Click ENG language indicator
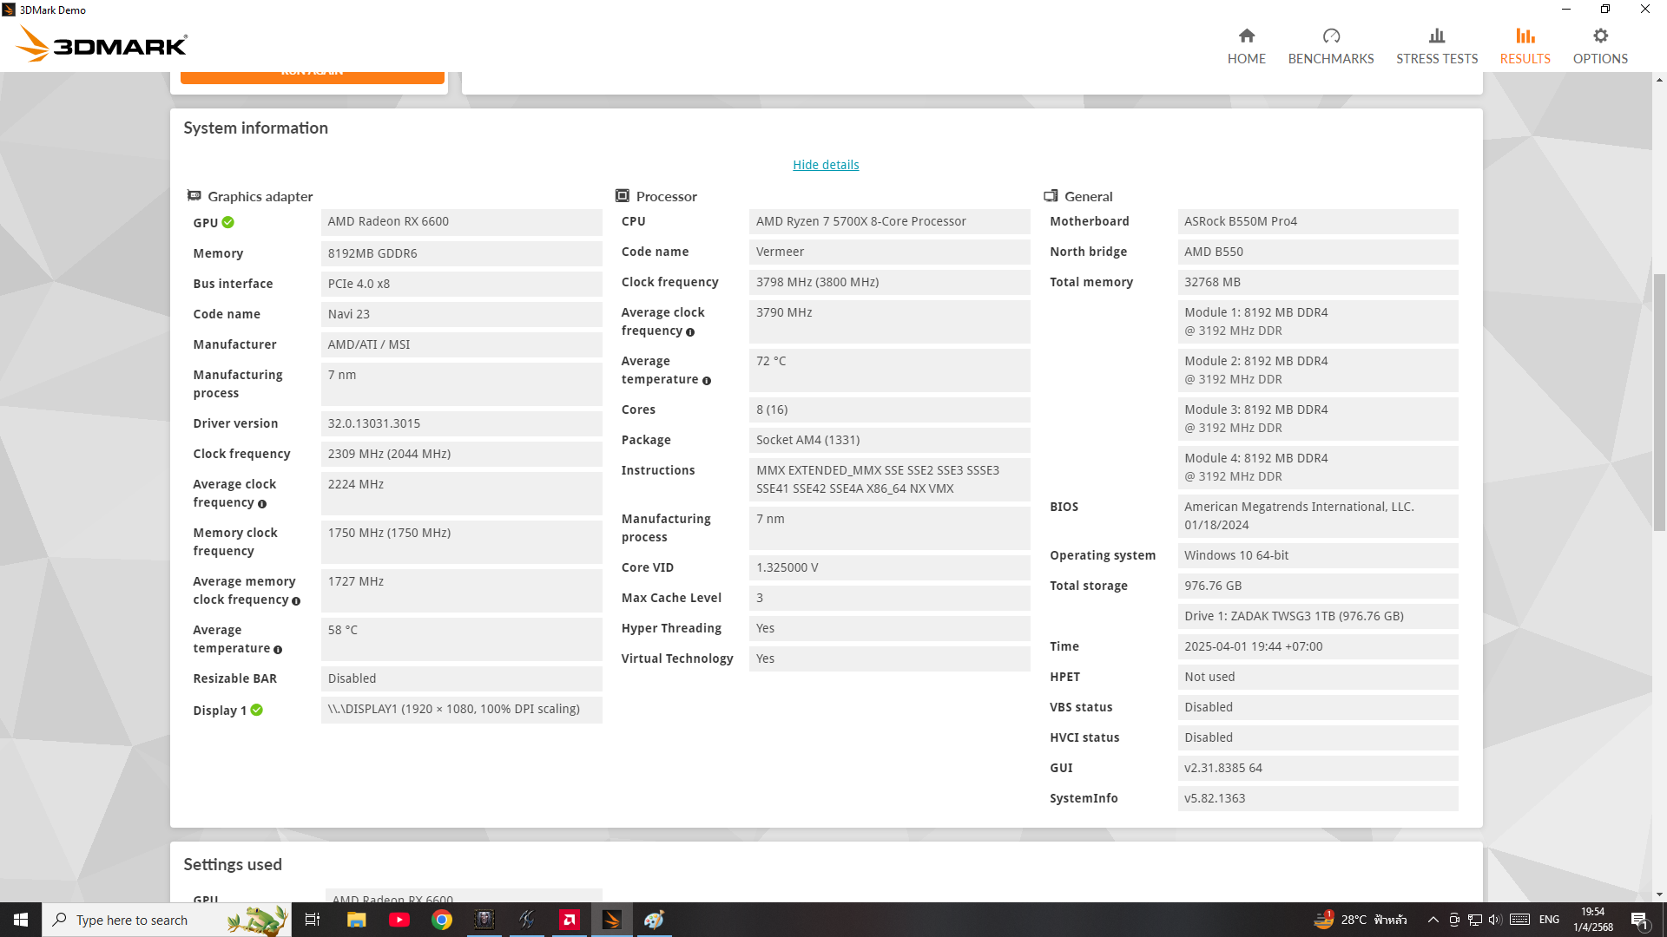1667x937 pixels. [1550, 920]
